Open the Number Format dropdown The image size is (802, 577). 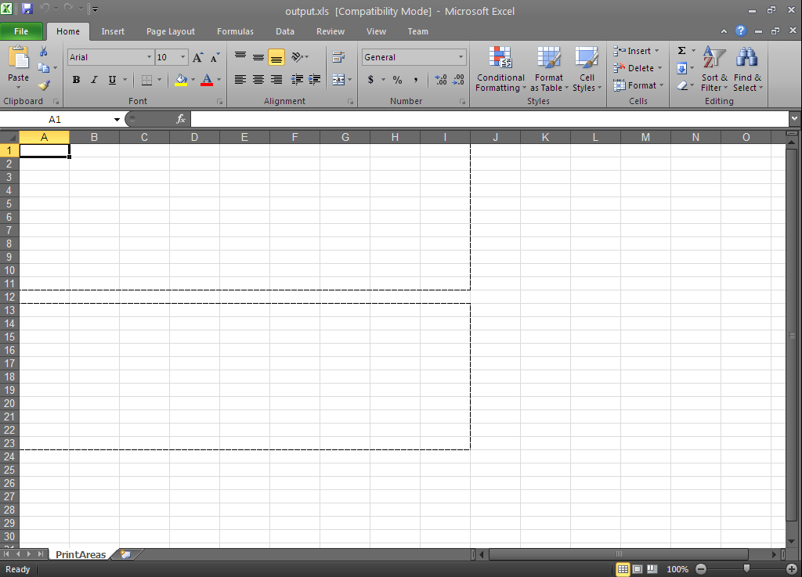point(414,56)
